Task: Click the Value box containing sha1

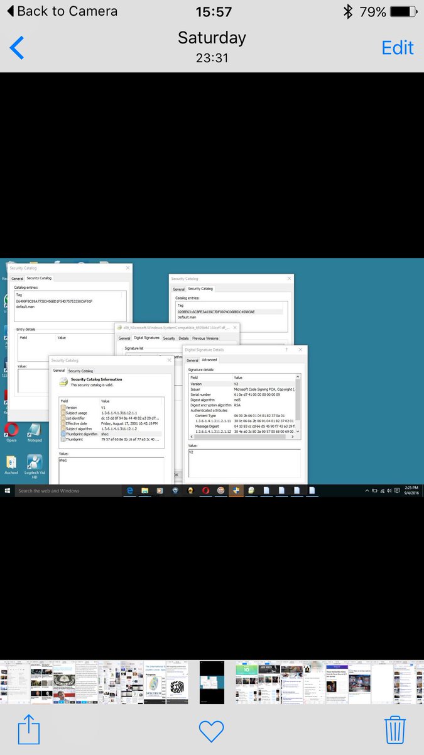Action: pos(111,469)
